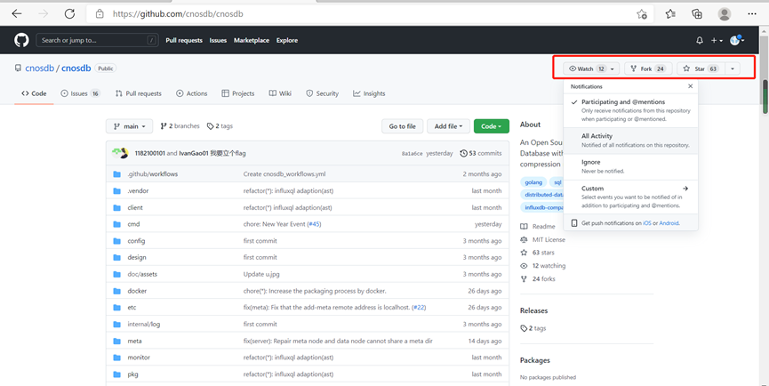The image size is (769, 386).
Task: Select Ignore notification option
Action: (x=630, y=166)
